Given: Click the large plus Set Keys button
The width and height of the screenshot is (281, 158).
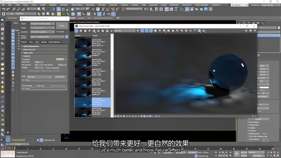Looking at the screenshot, I should pos(237,154).
